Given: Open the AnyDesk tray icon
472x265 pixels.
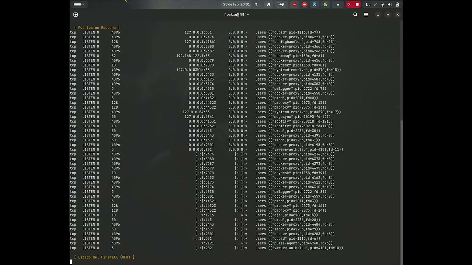Looking at the screenshot, I should coord(305,4).
